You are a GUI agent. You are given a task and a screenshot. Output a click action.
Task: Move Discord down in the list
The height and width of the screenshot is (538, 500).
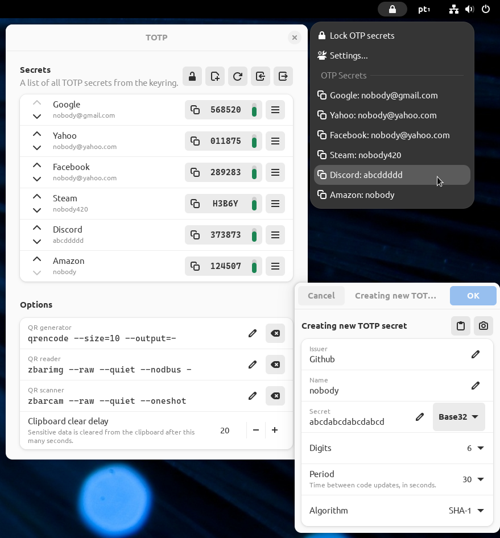tap(37, 241)
